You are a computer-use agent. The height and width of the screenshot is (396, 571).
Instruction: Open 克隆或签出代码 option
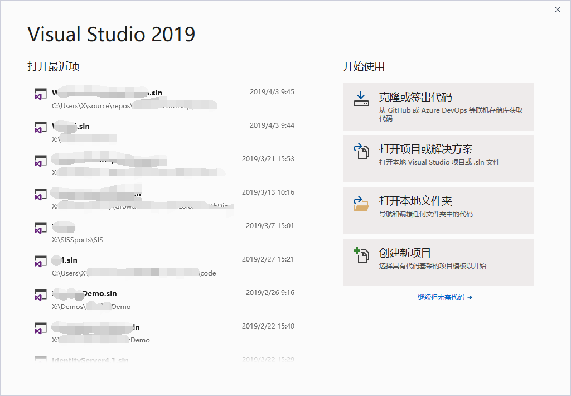[x=438, y=107]
